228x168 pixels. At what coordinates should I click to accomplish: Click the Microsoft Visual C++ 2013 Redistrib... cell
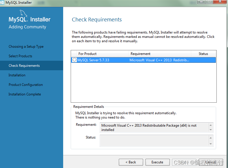click(159, 60)
